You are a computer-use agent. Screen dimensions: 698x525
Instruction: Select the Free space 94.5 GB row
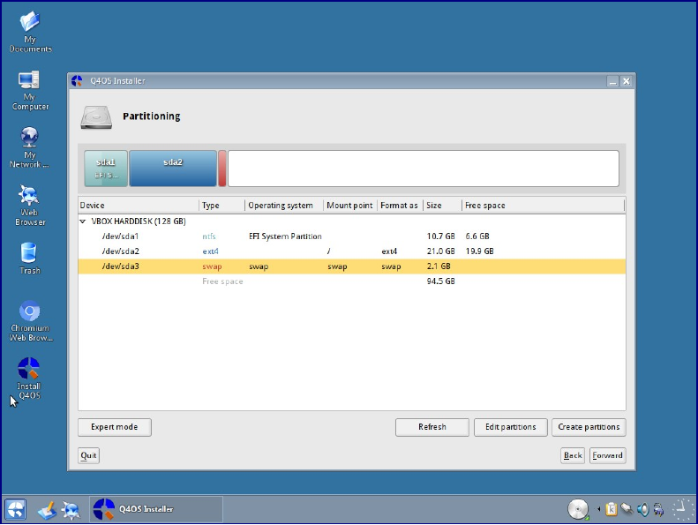352,281
